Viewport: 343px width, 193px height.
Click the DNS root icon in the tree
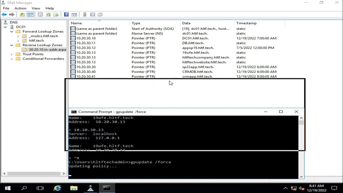point(5,22)
